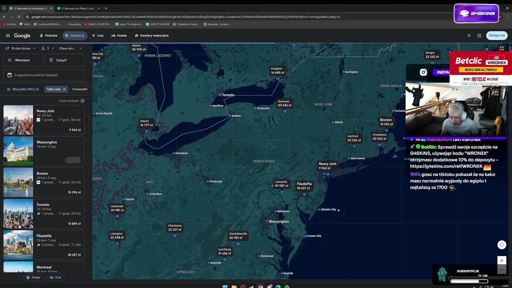The image size is (512, 288).
Task: Click Syracuse 20 536 zł map label
Action: click(284, 103)
